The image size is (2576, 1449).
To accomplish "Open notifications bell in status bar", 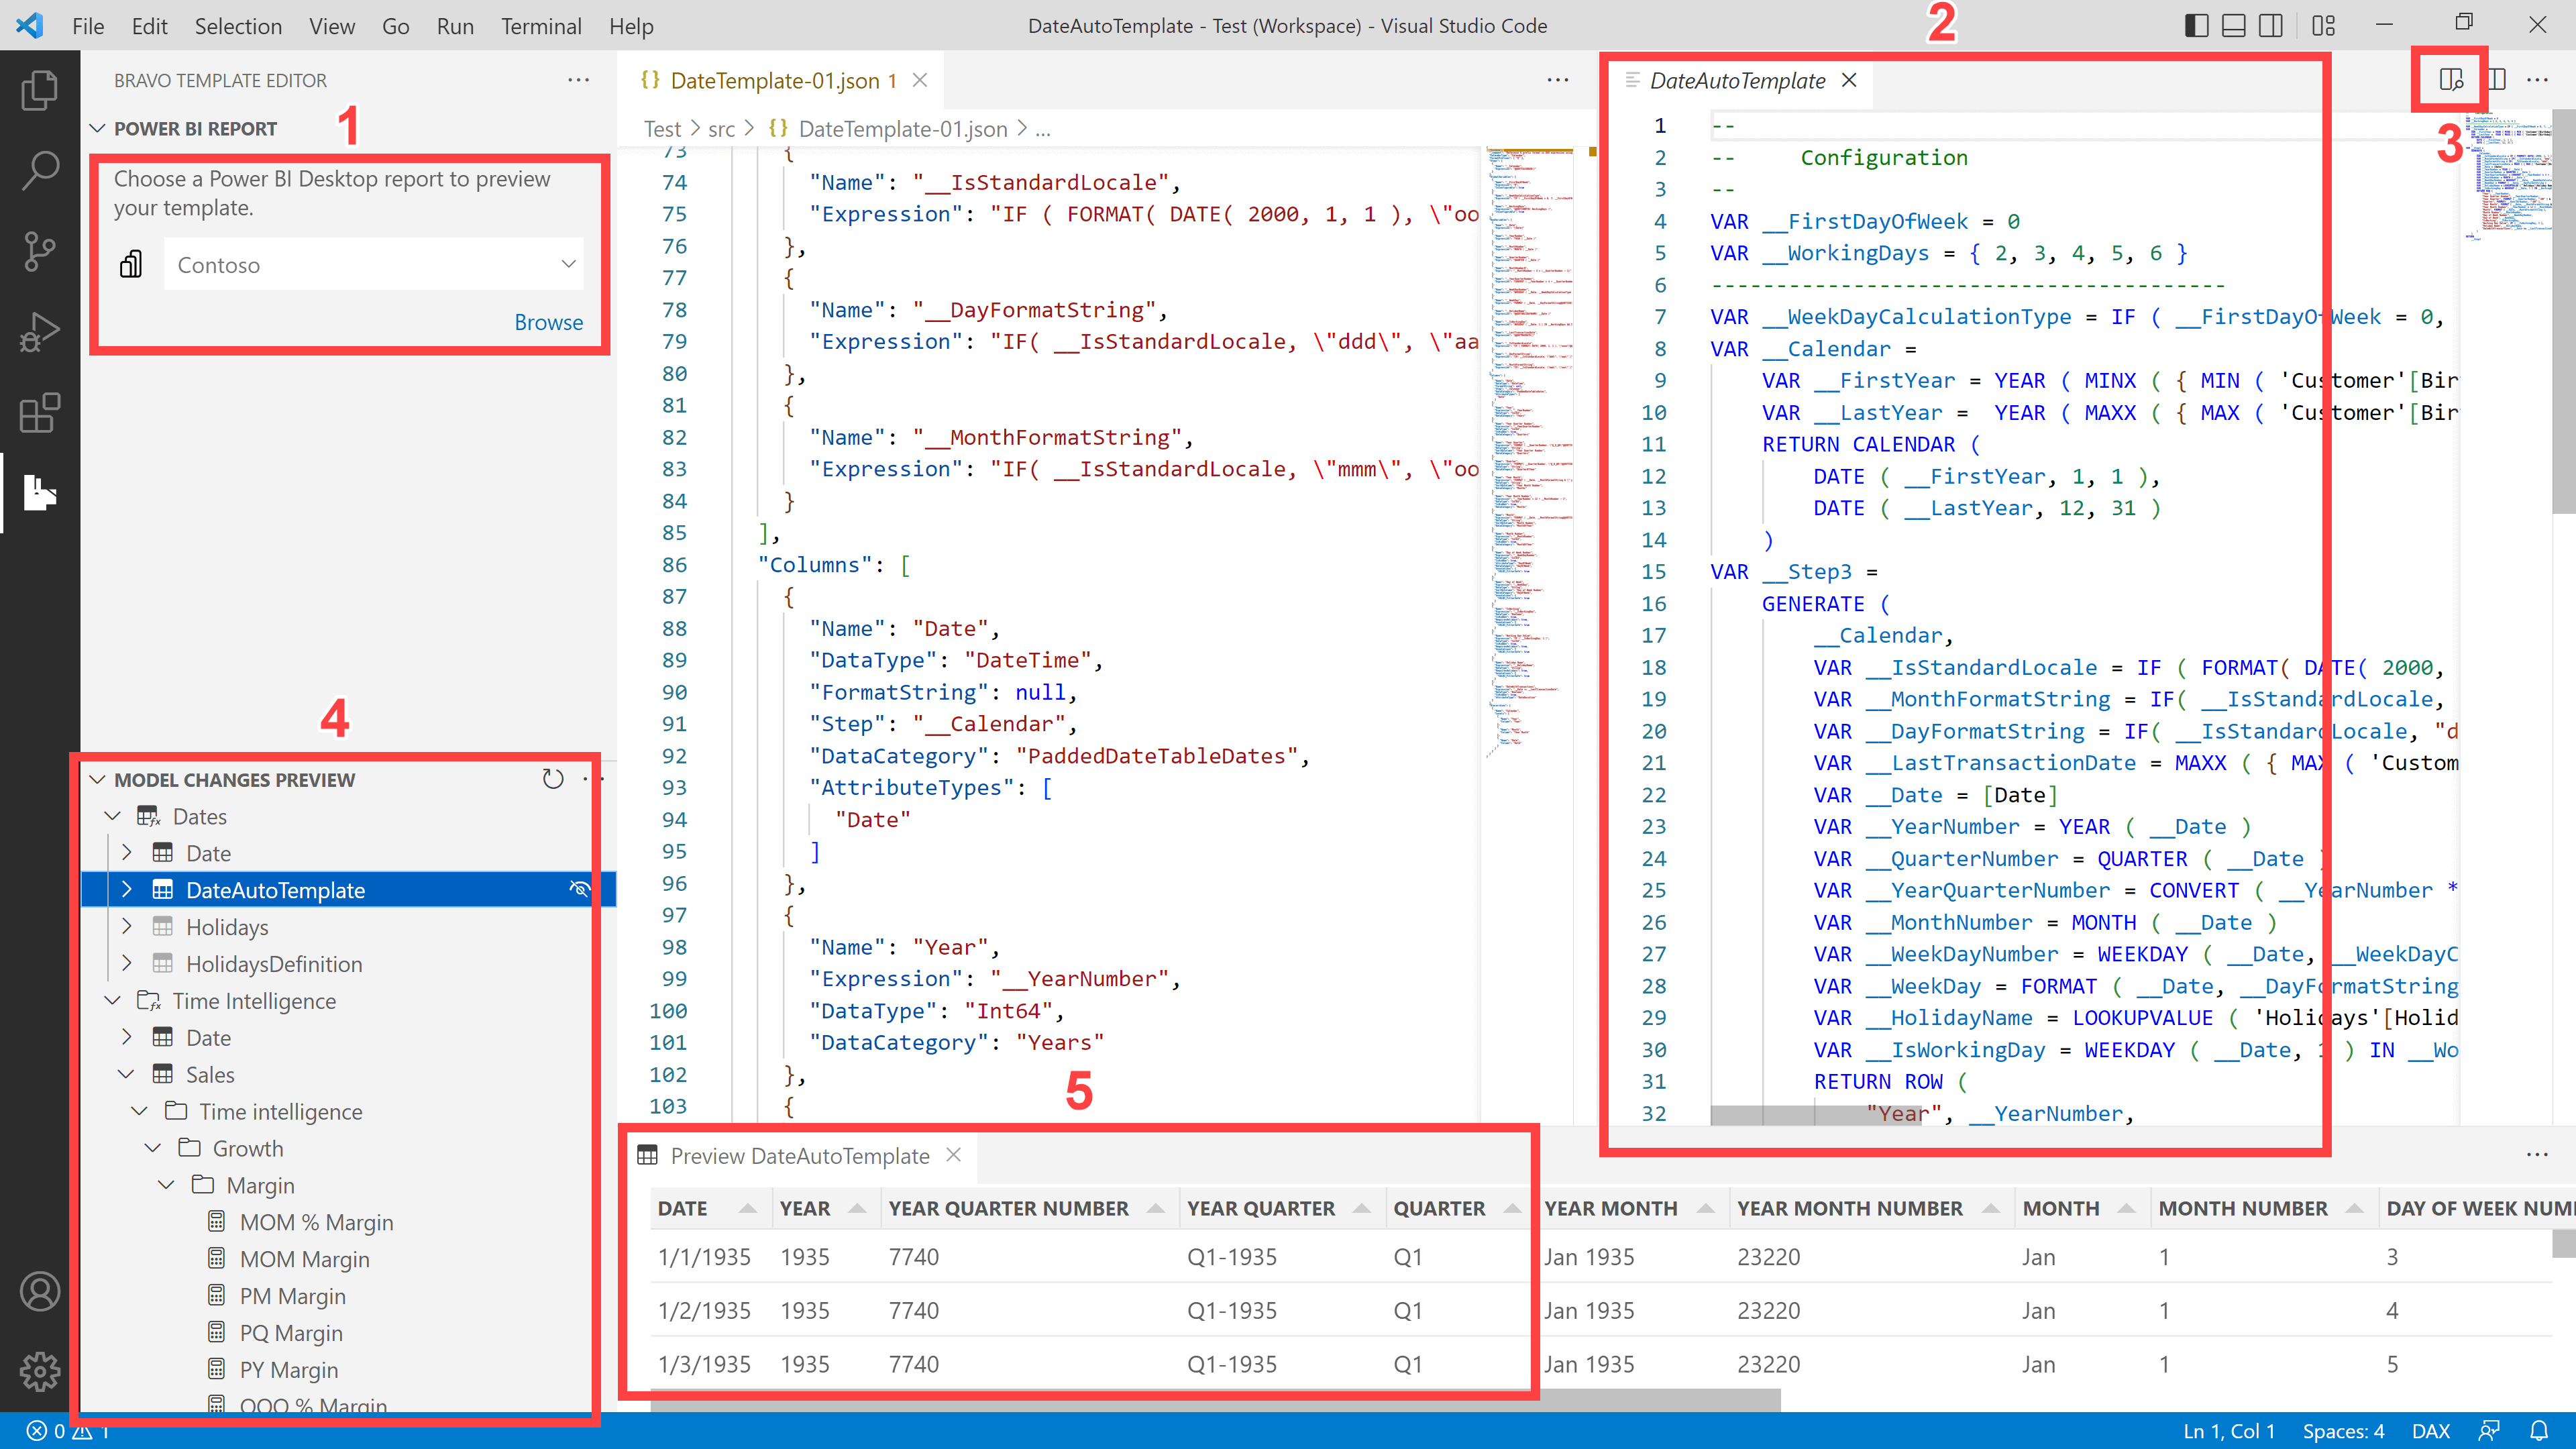I will tap(2538, 1431).
